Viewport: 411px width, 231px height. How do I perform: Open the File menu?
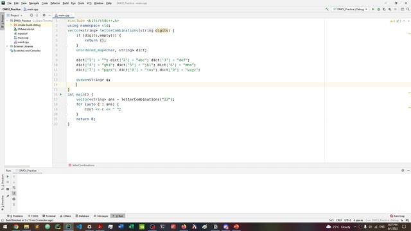[x=9, y=3]
